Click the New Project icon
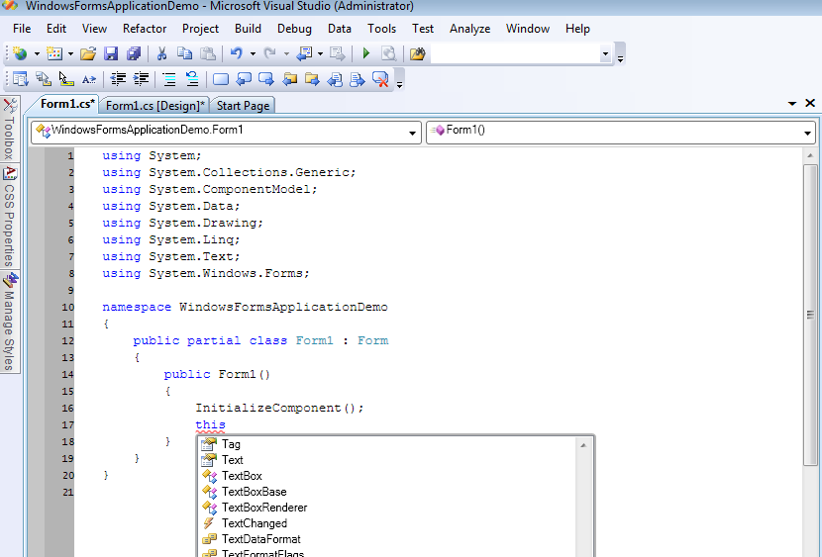The width and height of the screenshot is (822, 557). click(21, 53)
